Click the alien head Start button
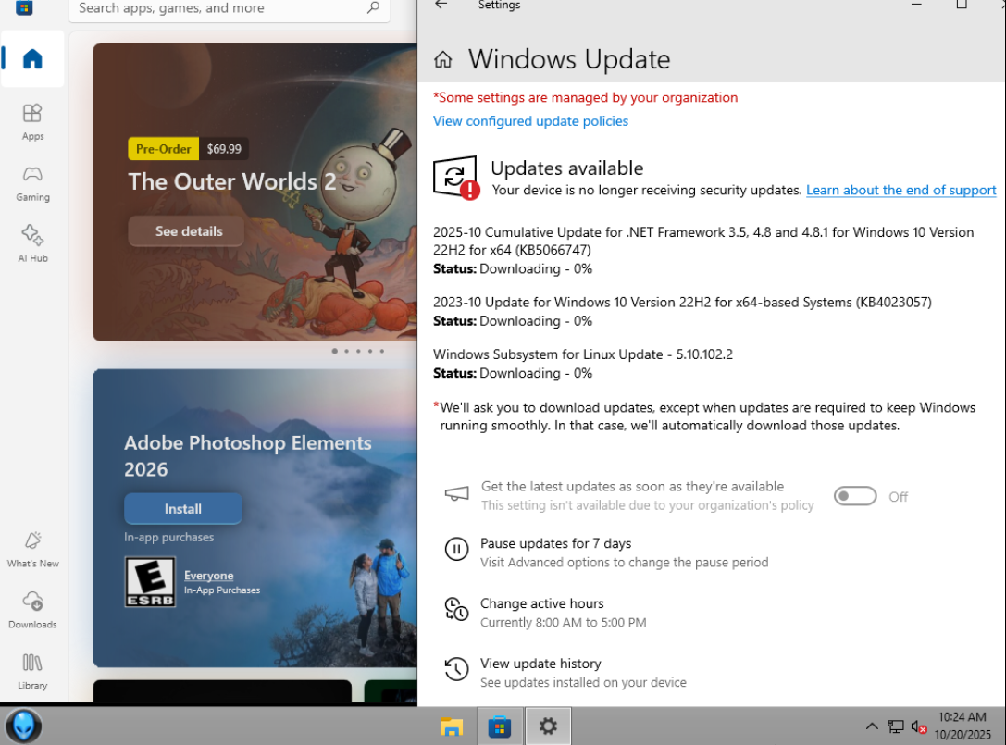The width and height of the screenshot is (1006, 745). click(24, 726)
